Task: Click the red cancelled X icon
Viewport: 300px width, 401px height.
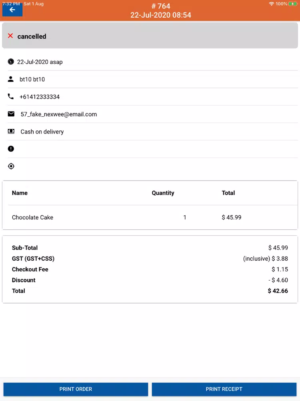Action: tap(10, 36)
